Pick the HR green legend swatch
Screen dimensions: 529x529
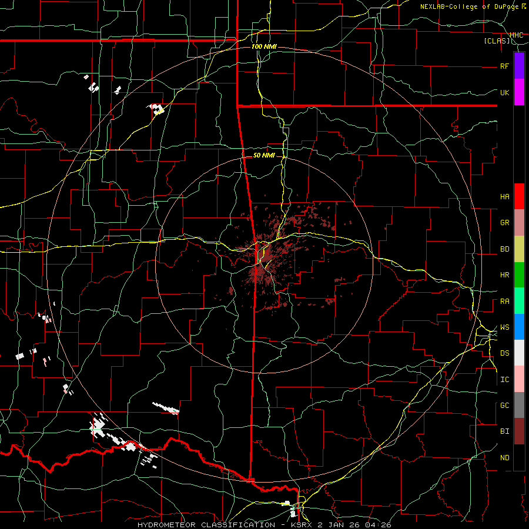(519, 275)
